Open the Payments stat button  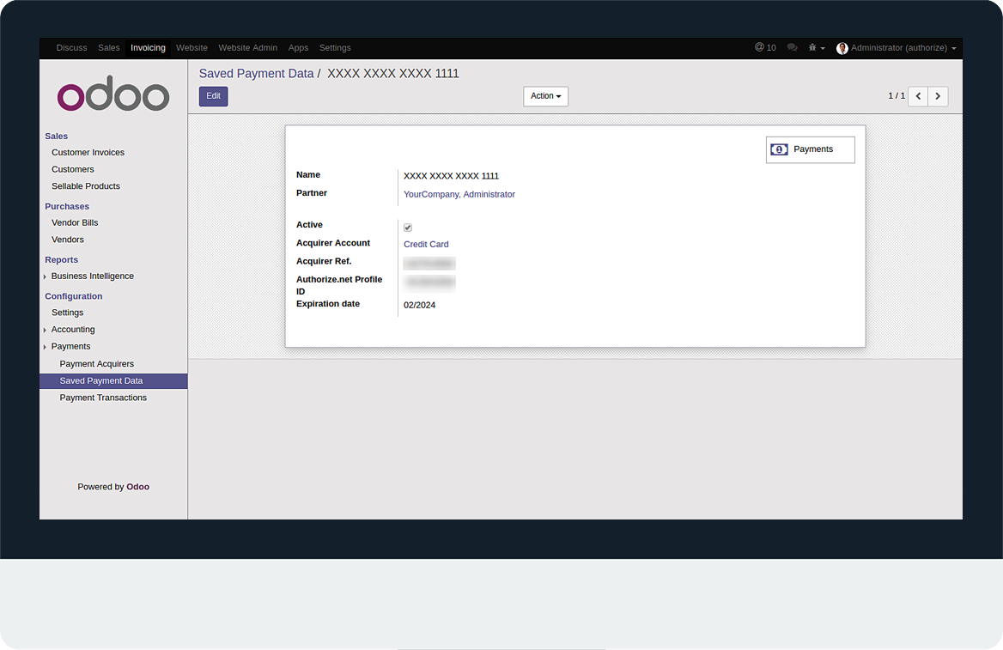point(810,149)
